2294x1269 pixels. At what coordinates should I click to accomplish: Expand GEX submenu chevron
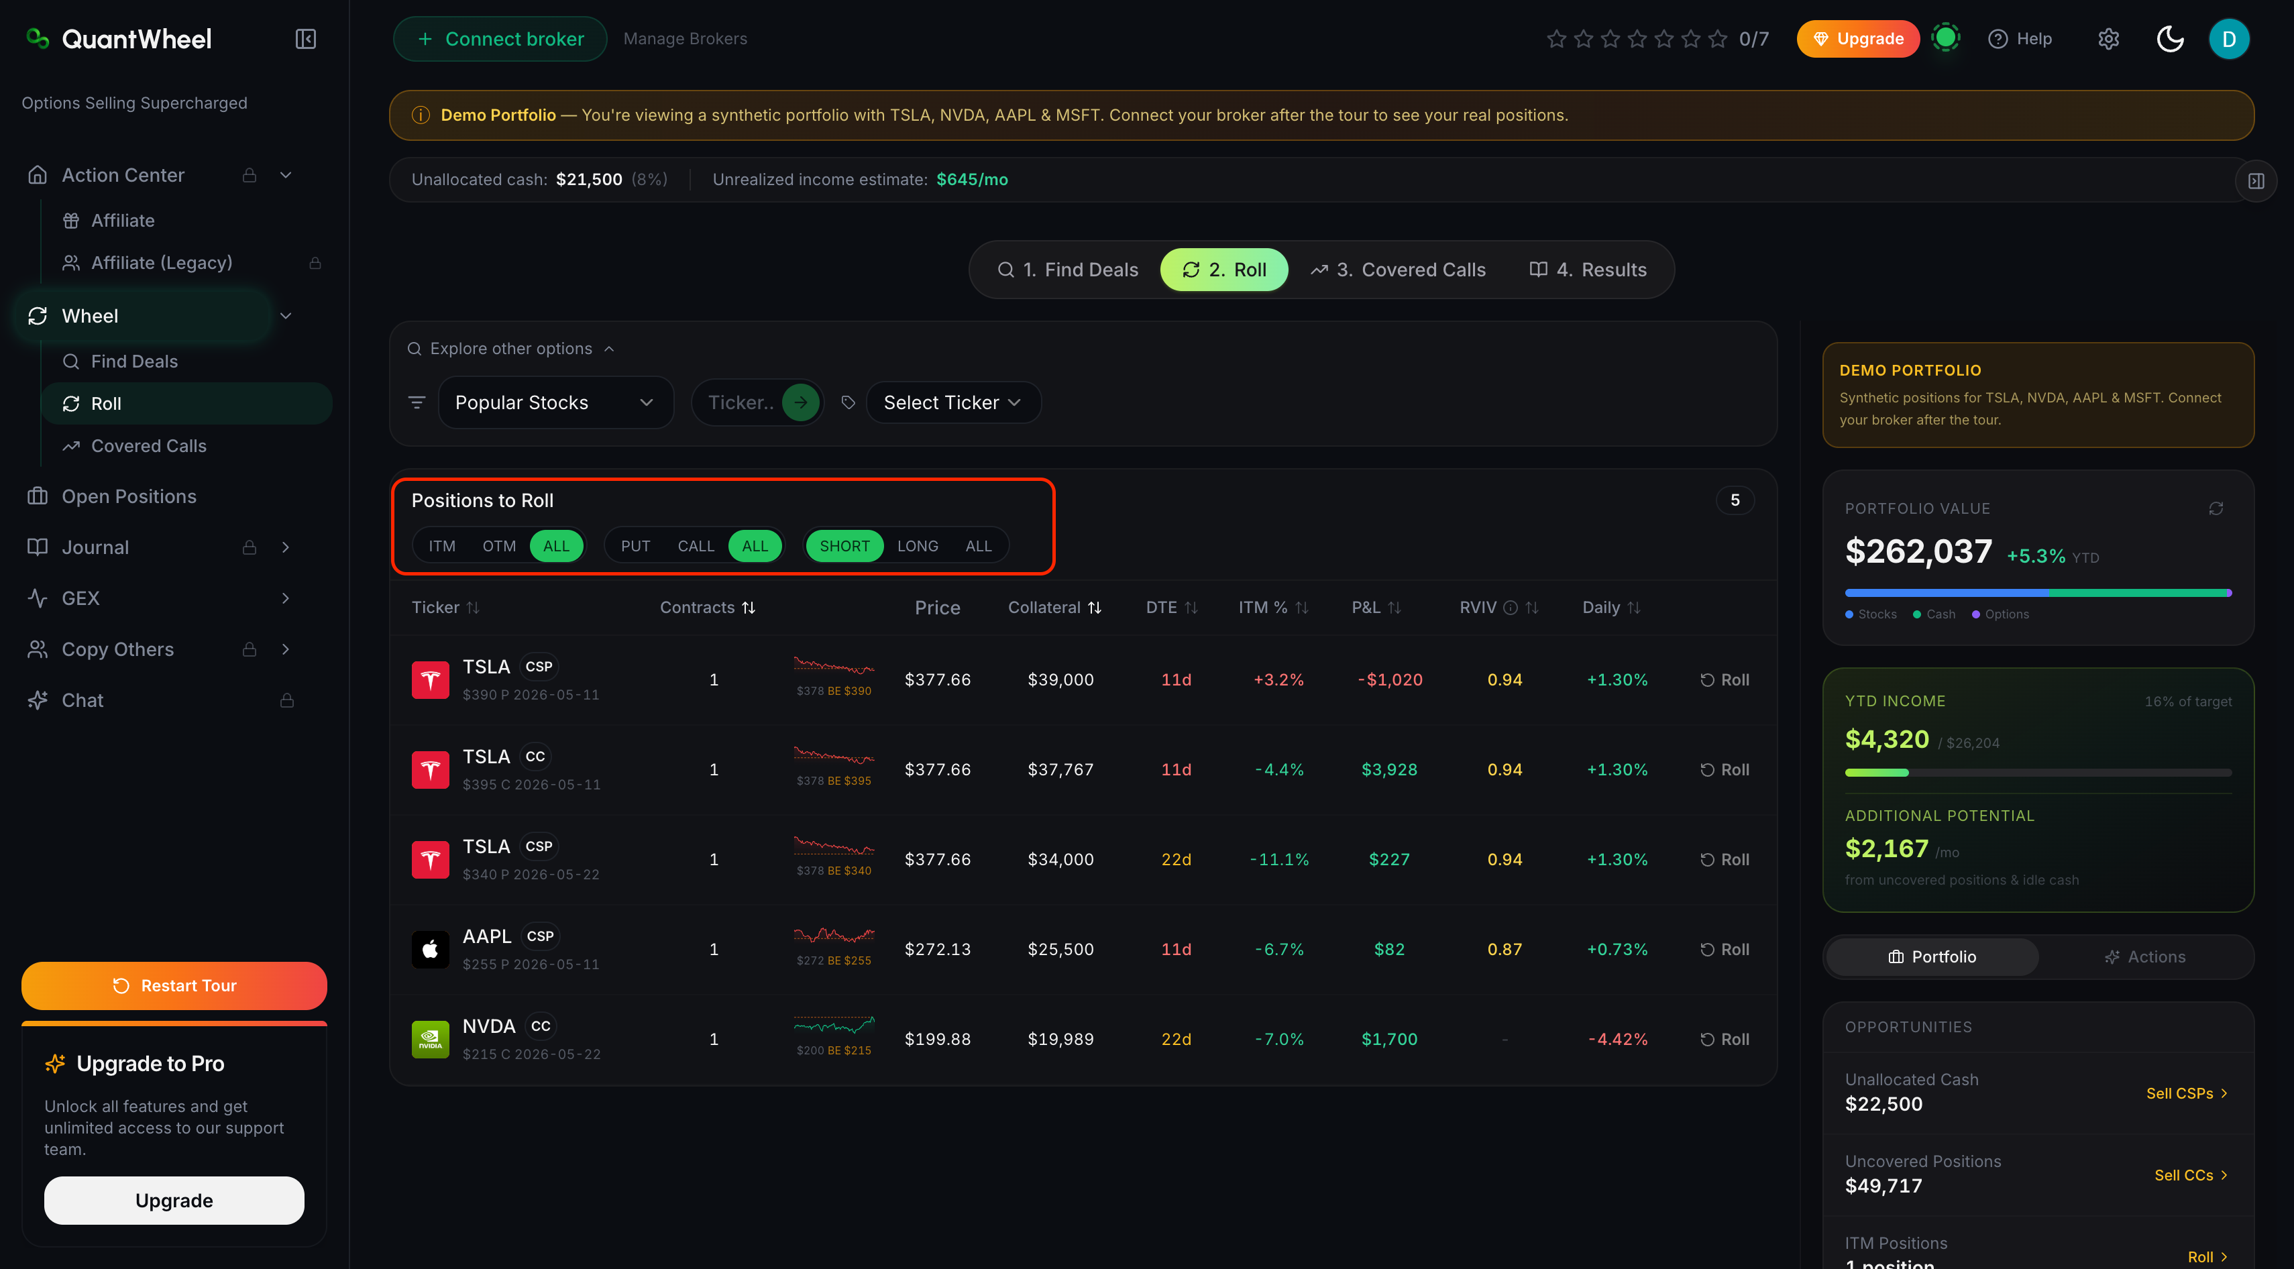(x=286, y=598)
